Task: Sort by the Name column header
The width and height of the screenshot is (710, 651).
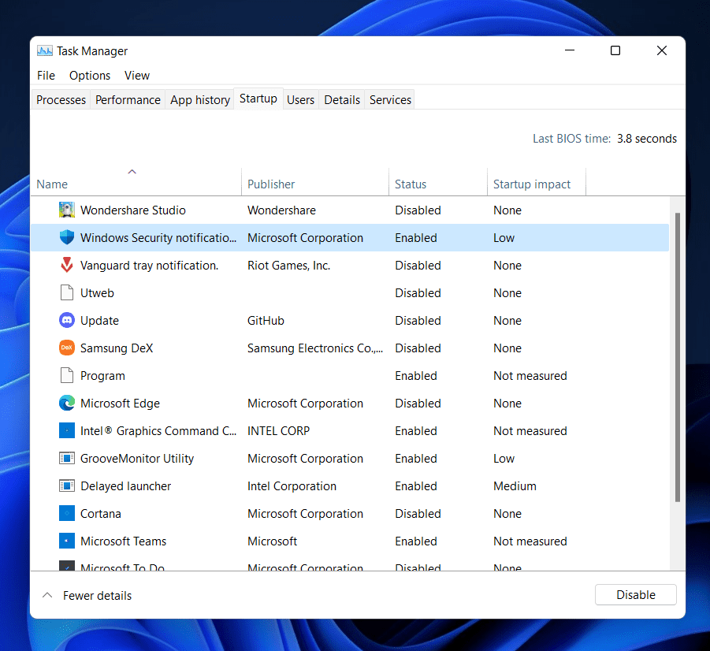Action: tap(52, 184)
